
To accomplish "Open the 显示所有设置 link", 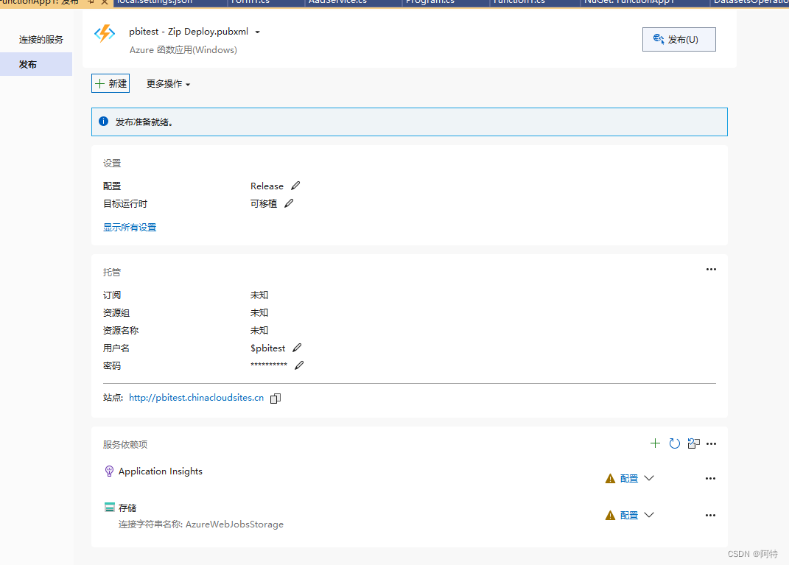I will [x=130, y=228].
